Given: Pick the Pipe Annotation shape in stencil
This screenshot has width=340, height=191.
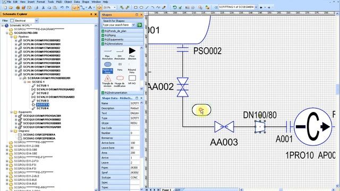Looking at the screenshot, I should coord(107,53).
